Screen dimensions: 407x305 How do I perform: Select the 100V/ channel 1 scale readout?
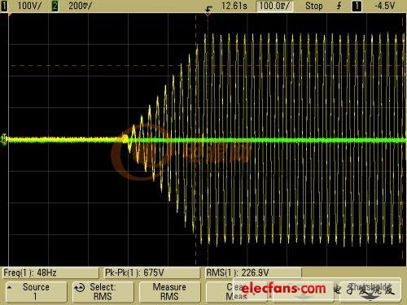pos(29,6)
